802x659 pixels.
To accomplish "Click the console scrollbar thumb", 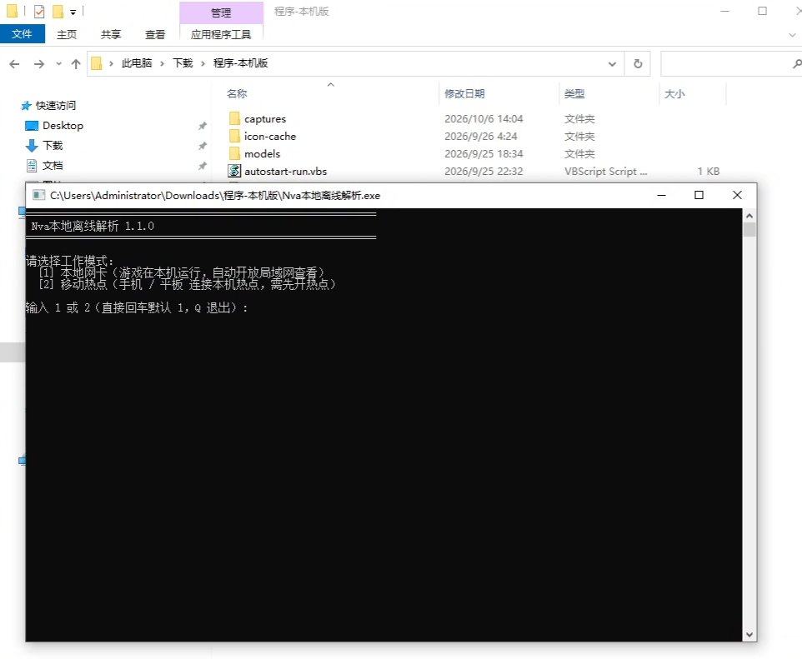I will tap(749, 230).
